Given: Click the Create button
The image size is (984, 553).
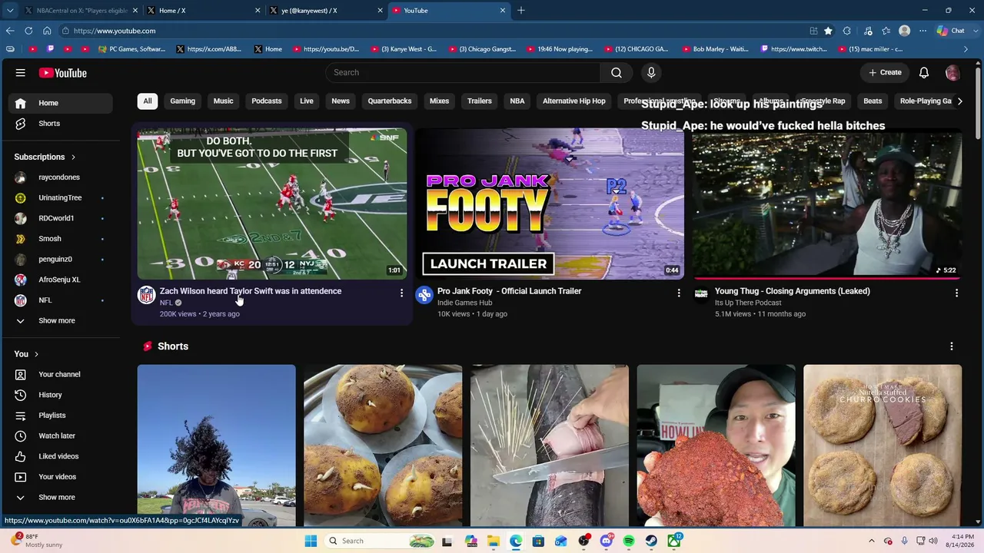Looking at the screenshot, I should (885, 72).
